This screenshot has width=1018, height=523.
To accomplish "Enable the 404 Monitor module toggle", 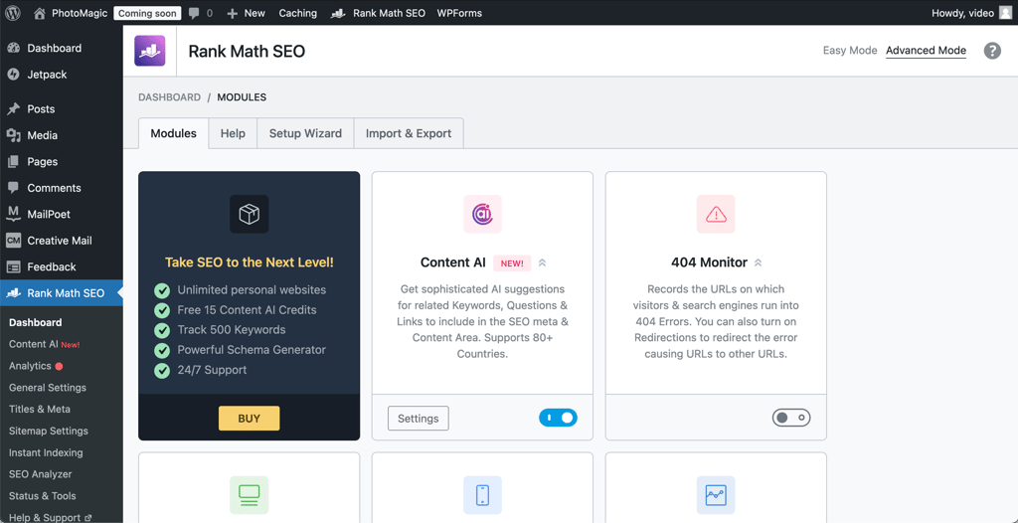I will (791, 418).
